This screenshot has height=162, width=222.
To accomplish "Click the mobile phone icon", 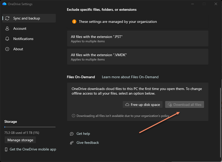I will tap(6, 149).
